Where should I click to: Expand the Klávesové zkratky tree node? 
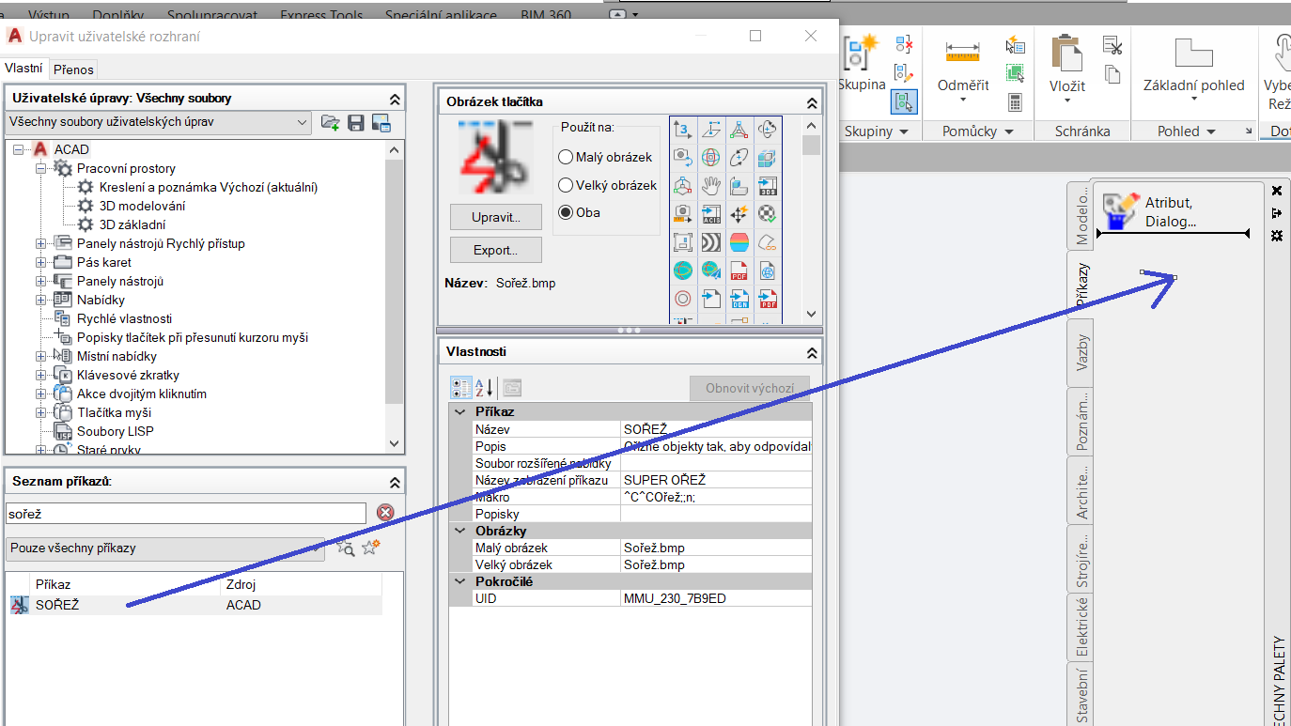[x=40, y=375]
